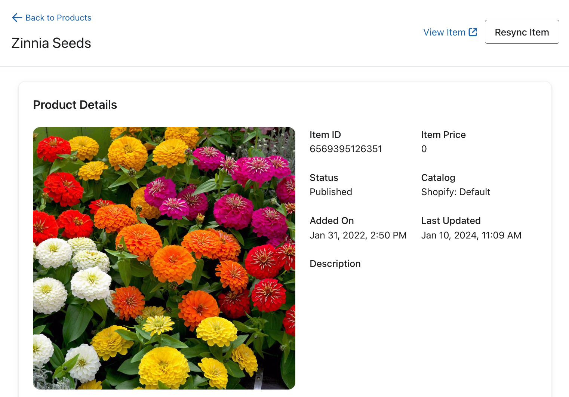The image size is (569, 397).
Task: Click the Last Updated date Jan 10, 2024
Action: point(471,235)
